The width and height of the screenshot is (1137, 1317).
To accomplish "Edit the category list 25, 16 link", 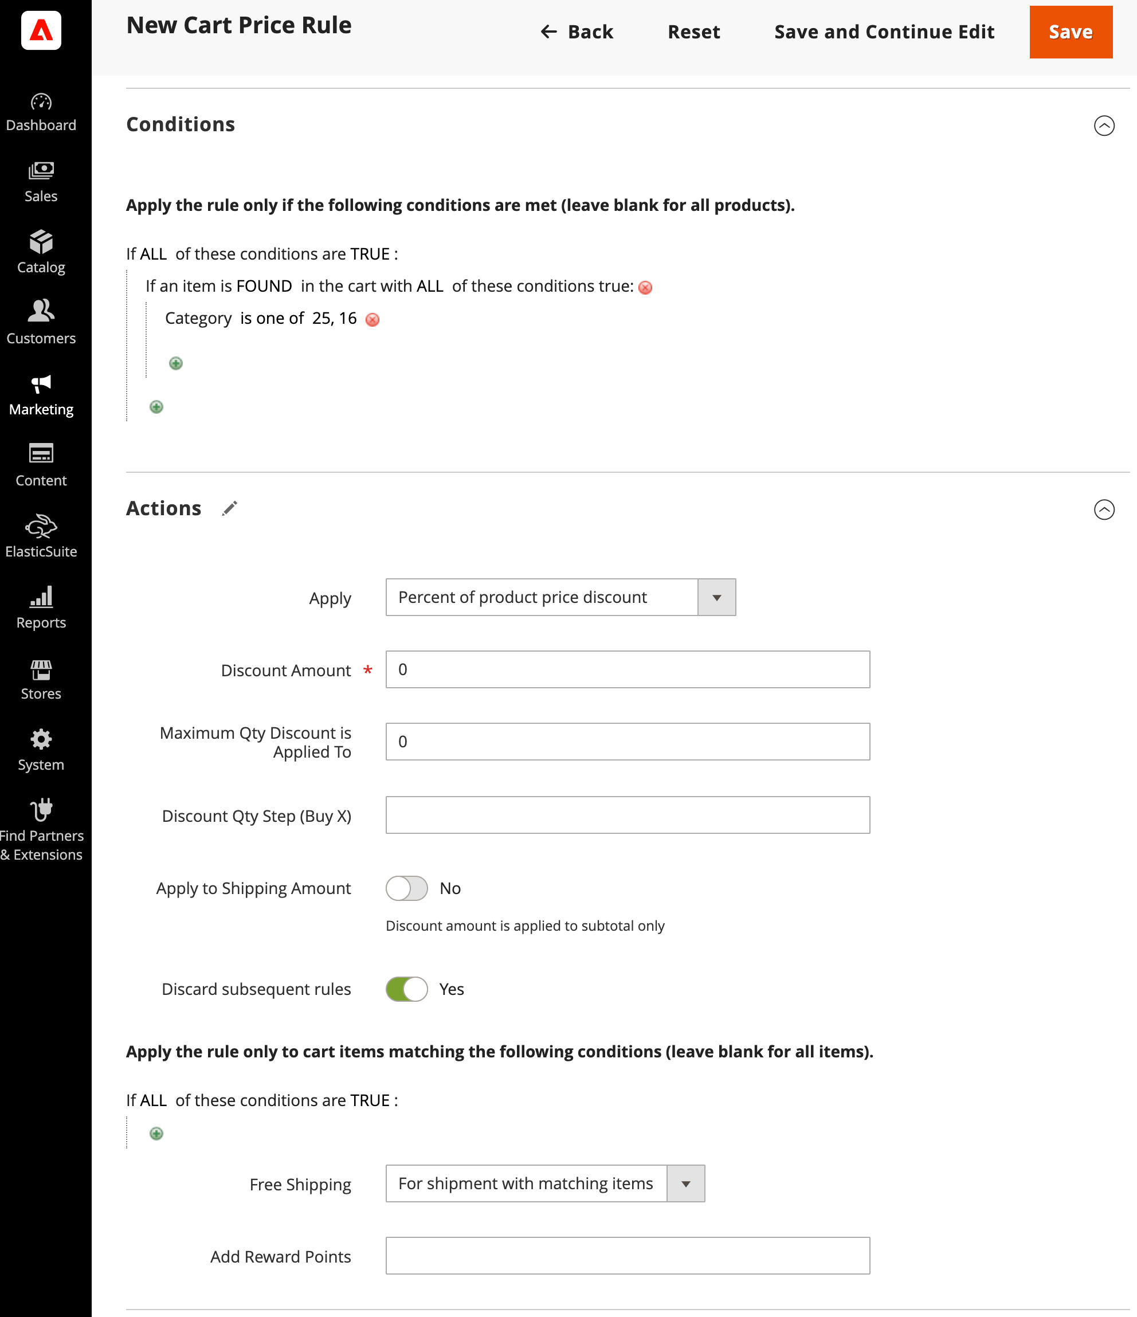I will point(334,318).
